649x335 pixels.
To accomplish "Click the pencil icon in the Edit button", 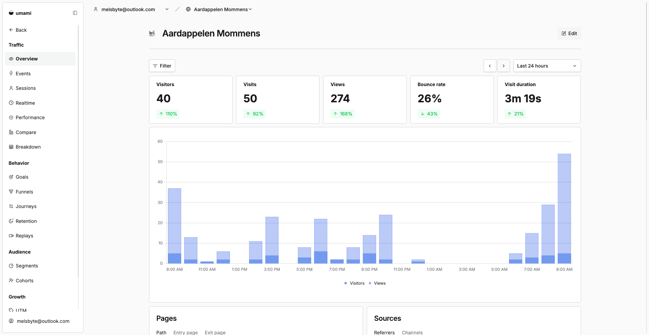I will (x=564, y=33).
